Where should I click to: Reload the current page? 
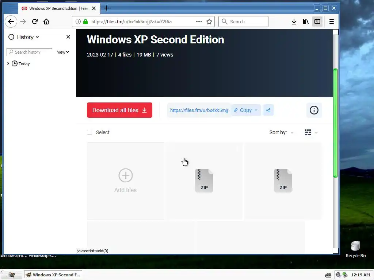pyautogui.click(x=35, y=22)
